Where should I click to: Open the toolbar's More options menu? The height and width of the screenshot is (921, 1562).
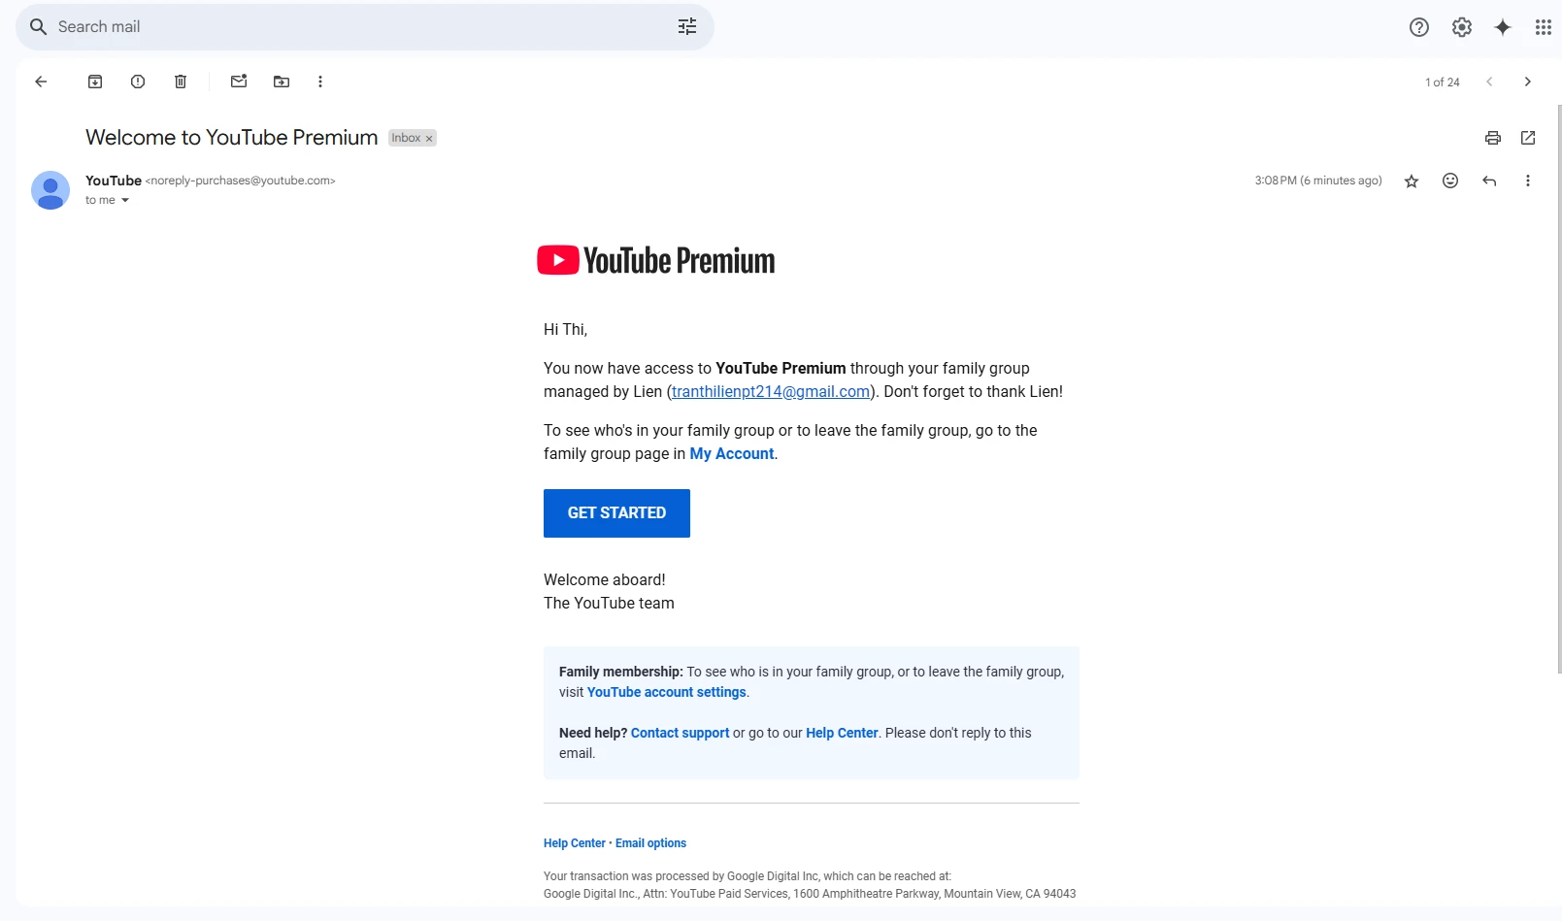coord(320,82)
